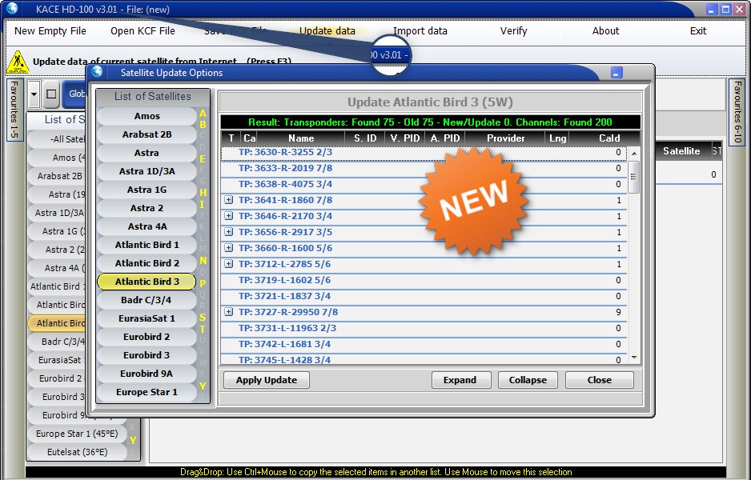
Task: Expand transponder TP: 3712-L-2785 5/6
Action: point(229,264)
